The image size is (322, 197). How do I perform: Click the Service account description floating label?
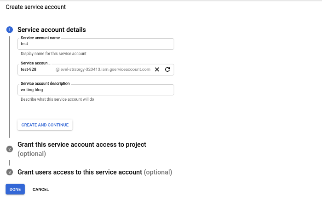pyautogui.click(x=45, y=83)
